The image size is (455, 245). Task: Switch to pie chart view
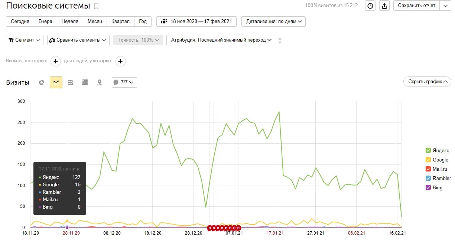(x=42, y=82)
